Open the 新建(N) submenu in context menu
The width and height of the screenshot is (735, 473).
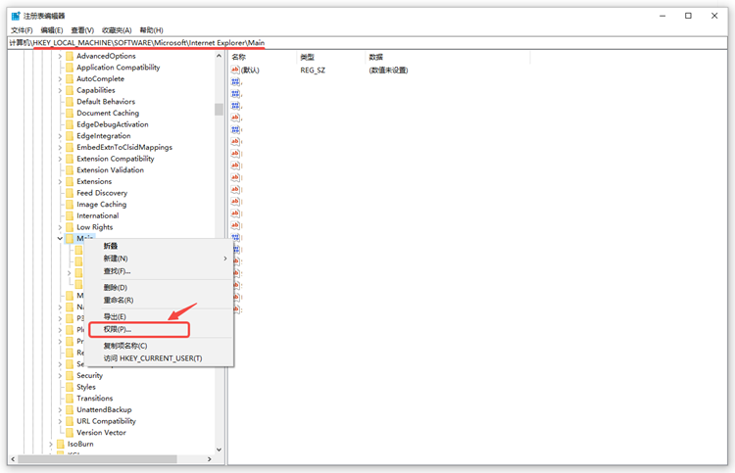pos(116,259)
